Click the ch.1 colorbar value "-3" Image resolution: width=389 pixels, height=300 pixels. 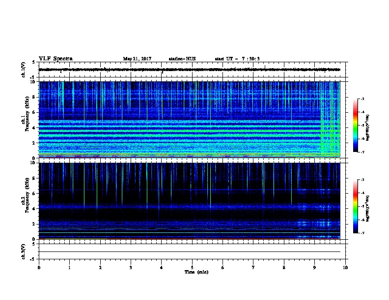[x=362, y=99]
